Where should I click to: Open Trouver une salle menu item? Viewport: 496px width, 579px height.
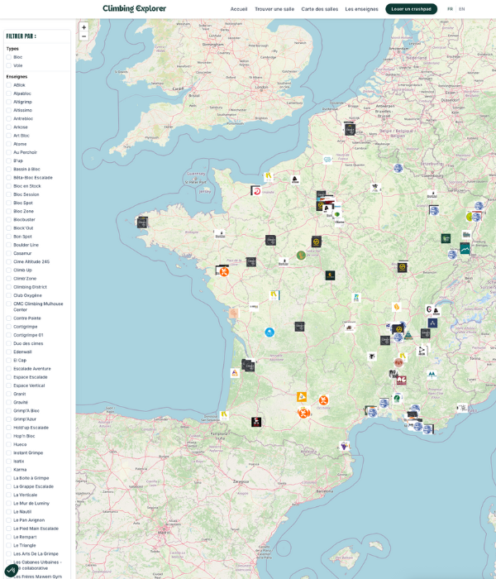point(274,9)
